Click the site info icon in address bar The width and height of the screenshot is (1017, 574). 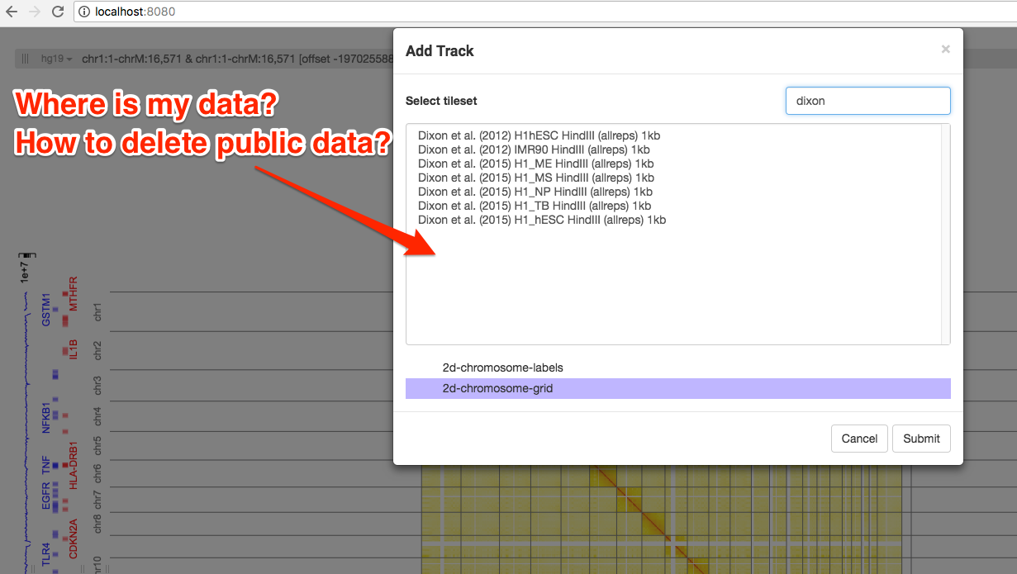[x=87, y=12]
